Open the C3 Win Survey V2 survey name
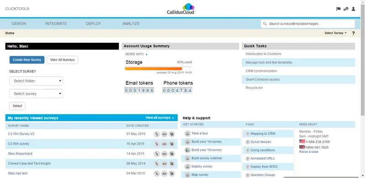365x178 pixels. [x=21, y=134]
